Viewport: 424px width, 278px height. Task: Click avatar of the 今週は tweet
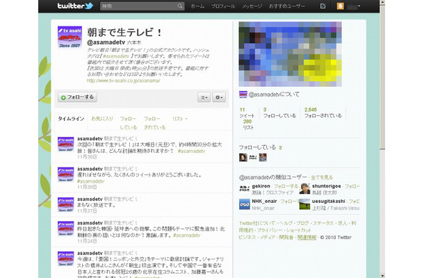(66, 259)
